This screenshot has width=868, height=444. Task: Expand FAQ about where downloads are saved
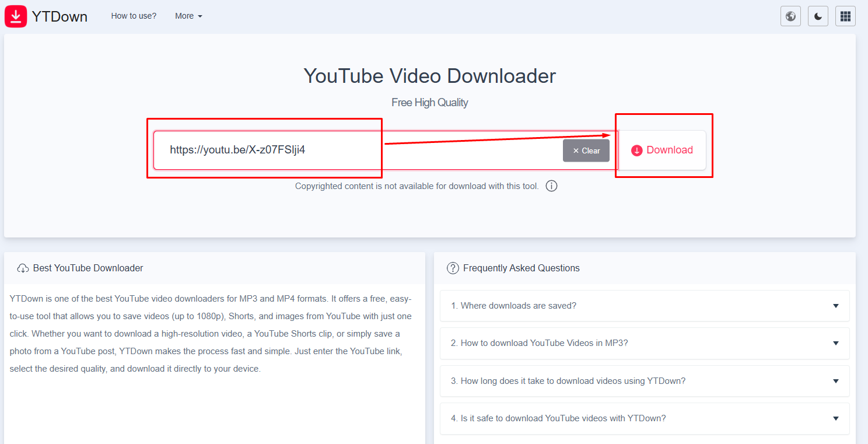(x=644, y=305)
